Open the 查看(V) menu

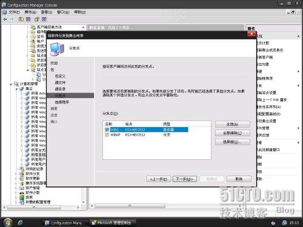pyautogui.click(x=47, y=12)
